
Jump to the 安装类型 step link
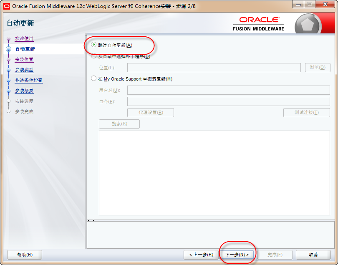tap(24, 70)
